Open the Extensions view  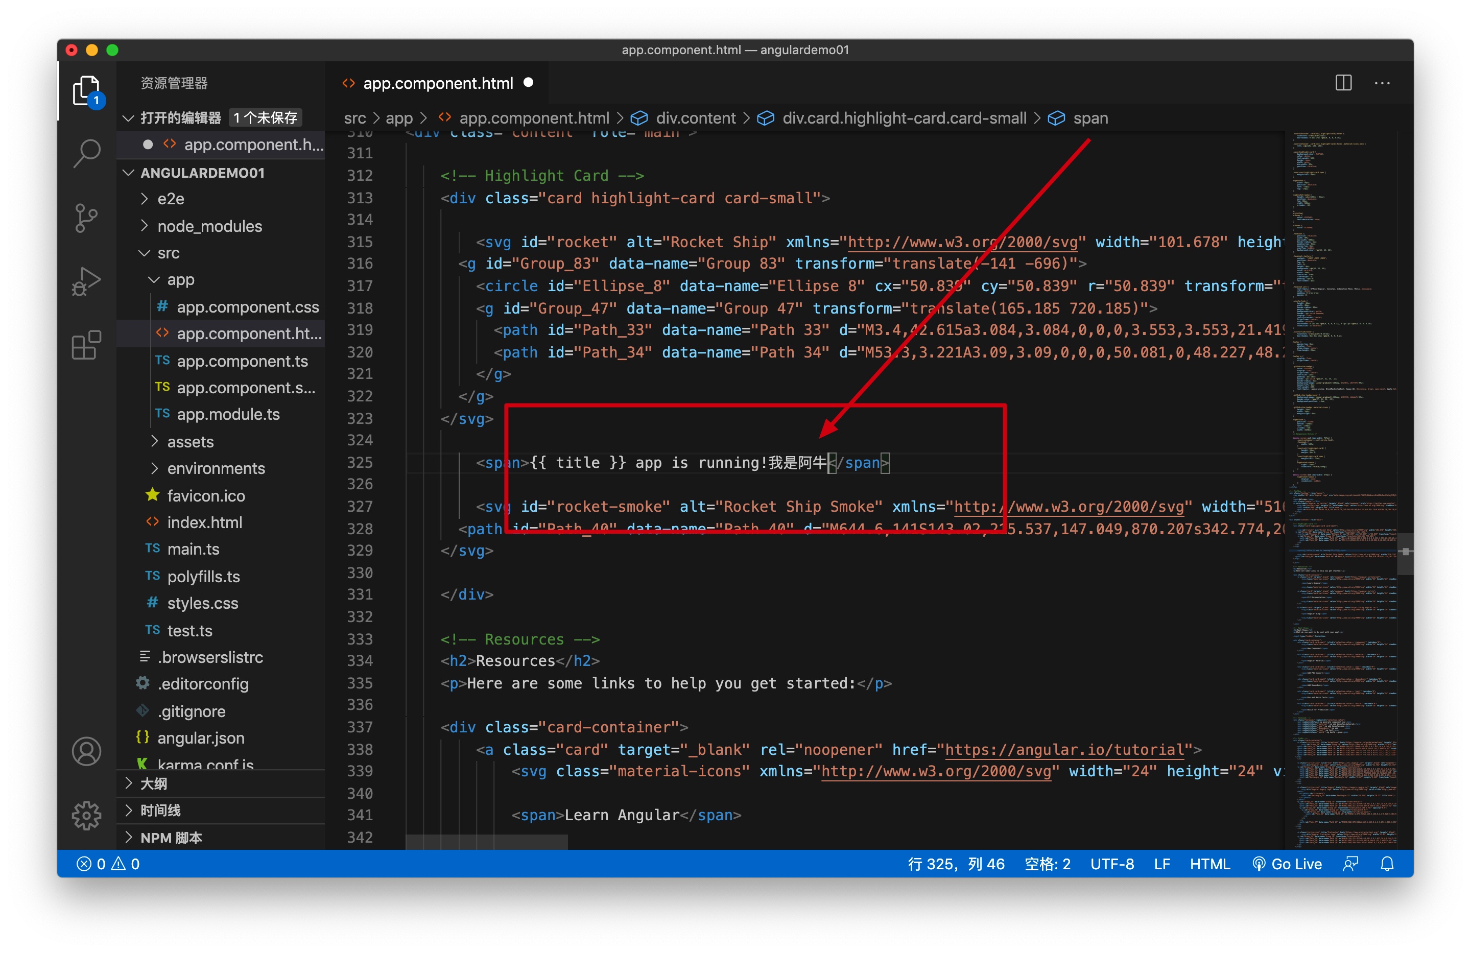[86, 345]
